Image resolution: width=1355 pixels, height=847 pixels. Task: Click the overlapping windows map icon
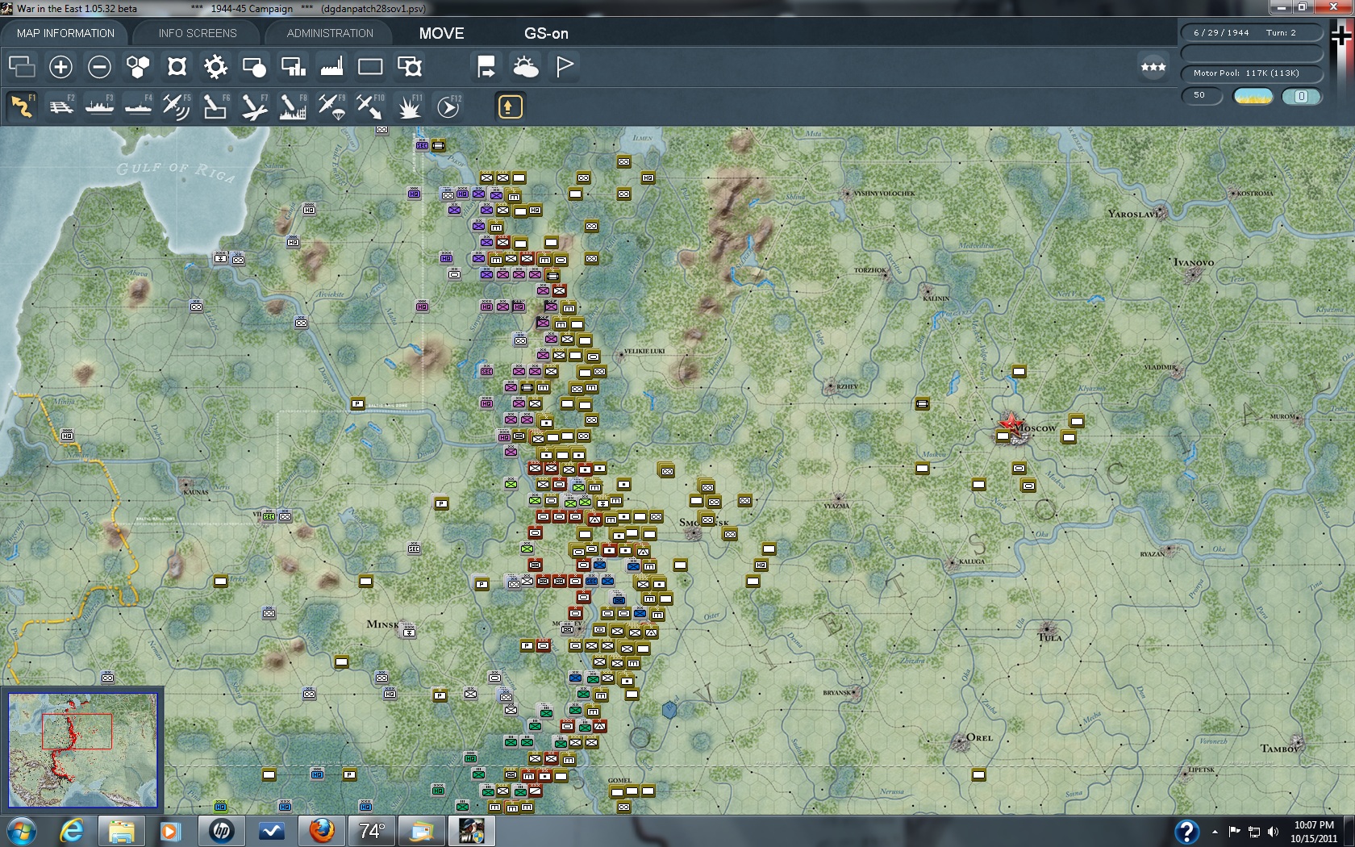(22, 66)
